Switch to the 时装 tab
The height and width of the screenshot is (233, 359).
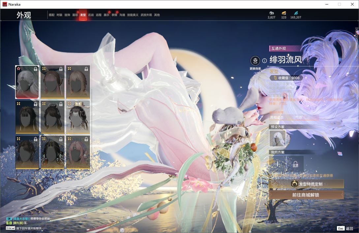tap(59, 15)
